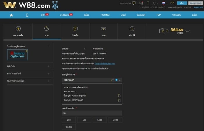
Task: Open the home page icon
Action: point(11,15)
